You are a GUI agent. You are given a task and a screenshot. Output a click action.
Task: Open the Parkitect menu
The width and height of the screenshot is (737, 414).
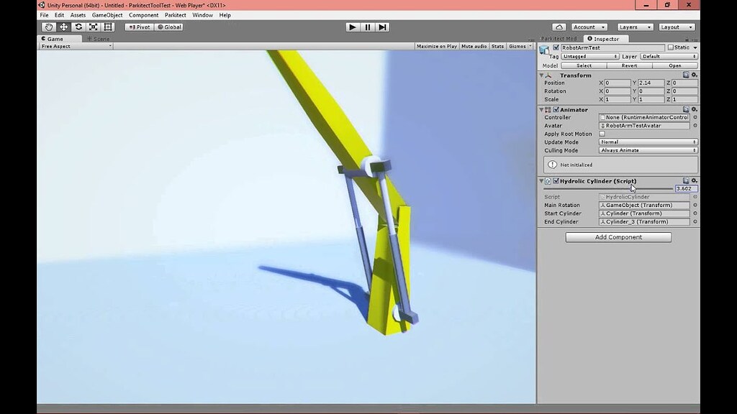[175, 14]
